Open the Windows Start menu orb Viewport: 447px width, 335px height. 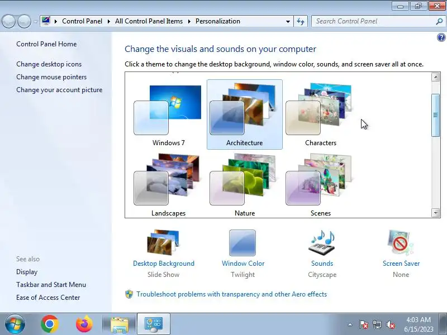click(x=15, y=324)
